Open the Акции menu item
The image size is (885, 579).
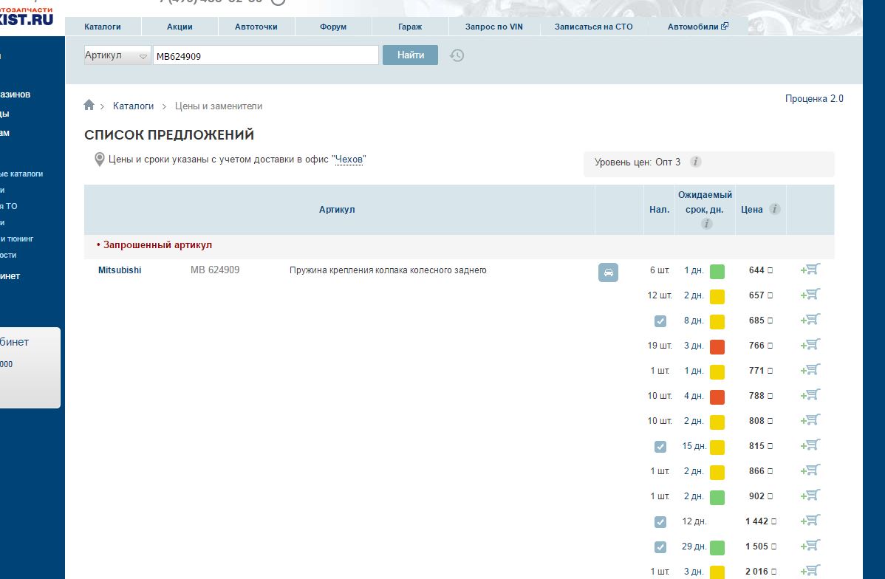(x=180, y=27)
